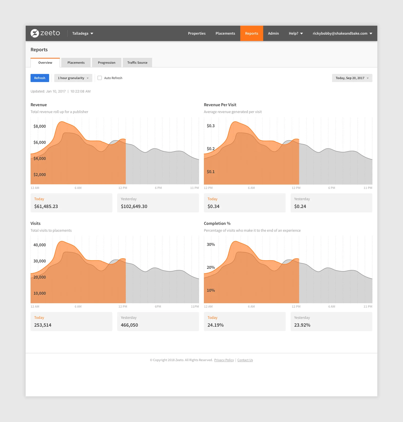Click the 40,000 axis label on Visits chart
The height and width of the screenshot is (422, 403).
[x=40, y=245]
